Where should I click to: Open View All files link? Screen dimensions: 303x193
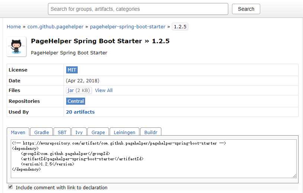tap(104, 91)
